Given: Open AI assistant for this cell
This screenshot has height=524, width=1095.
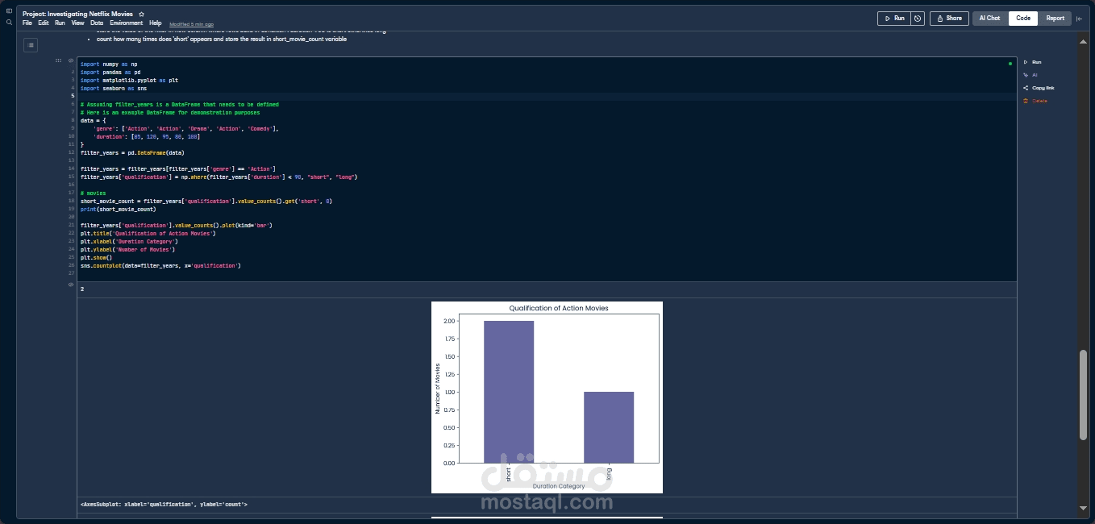Looking at the screenshot, I should click(1030, 75).
